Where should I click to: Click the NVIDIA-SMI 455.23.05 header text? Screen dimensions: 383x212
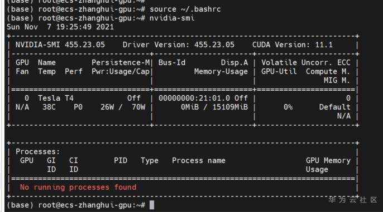[x=60, y=45]
